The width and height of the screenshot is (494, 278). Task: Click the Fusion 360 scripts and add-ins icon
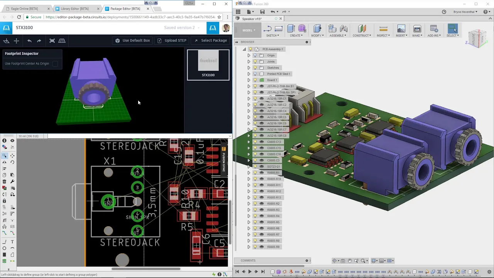pos(434,29)
